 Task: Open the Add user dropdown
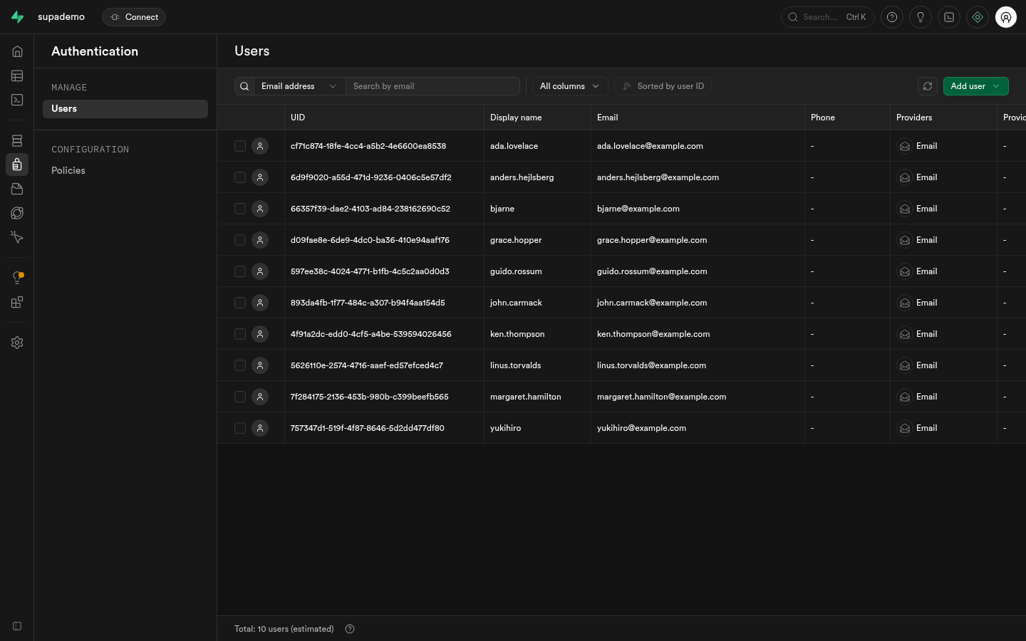(x=975, y=86)
